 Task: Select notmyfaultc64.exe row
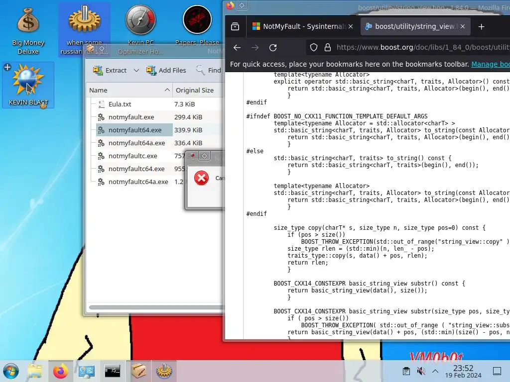tap(136, 169)
